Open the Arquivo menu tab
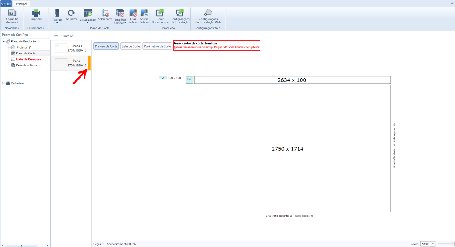Viewport: 455px width, 247px height. click(x=6, y=4)
